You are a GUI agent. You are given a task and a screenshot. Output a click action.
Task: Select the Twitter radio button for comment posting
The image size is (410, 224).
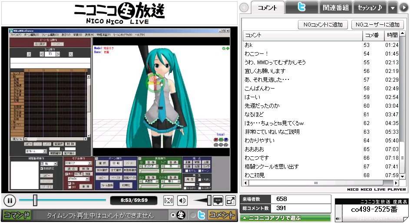pos(193,215)
